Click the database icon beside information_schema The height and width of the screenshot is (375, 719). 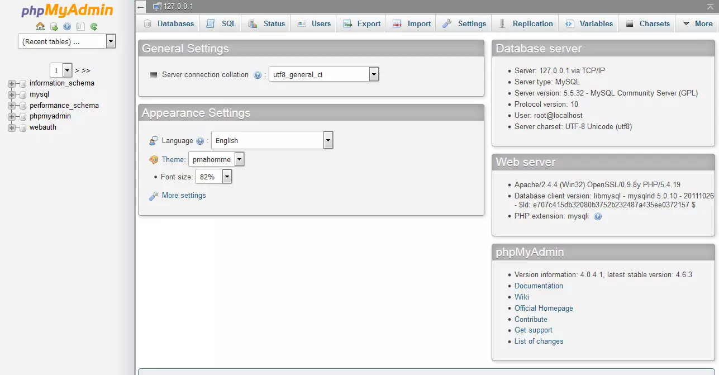point(23,84)
